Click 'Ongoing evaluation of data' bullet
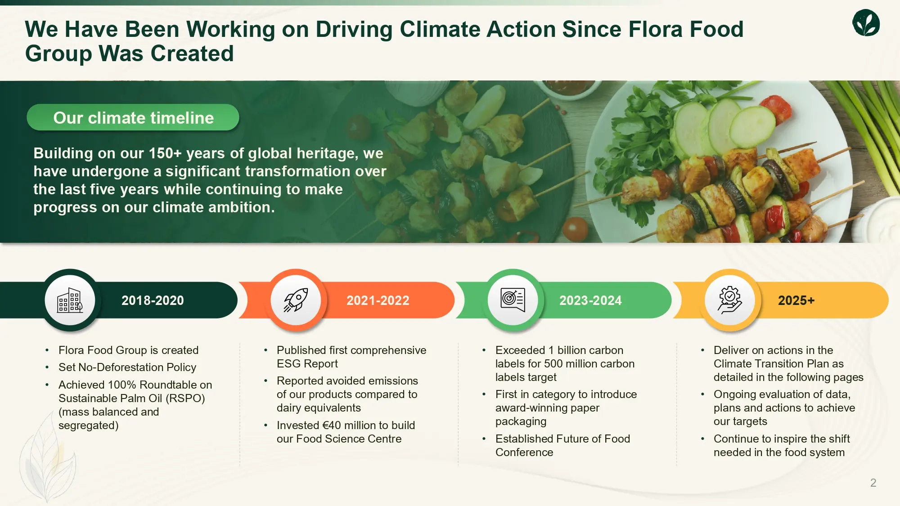This screenshot has height=506, width=900. pyautogui.click(x=784, y=407)
